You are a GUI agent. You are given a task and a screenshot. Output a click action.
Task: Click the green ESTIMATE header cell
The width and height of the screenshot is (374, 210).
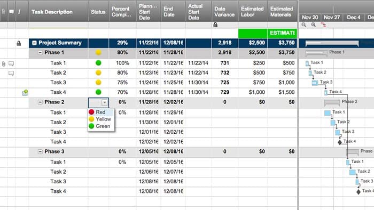coord(282,33)
